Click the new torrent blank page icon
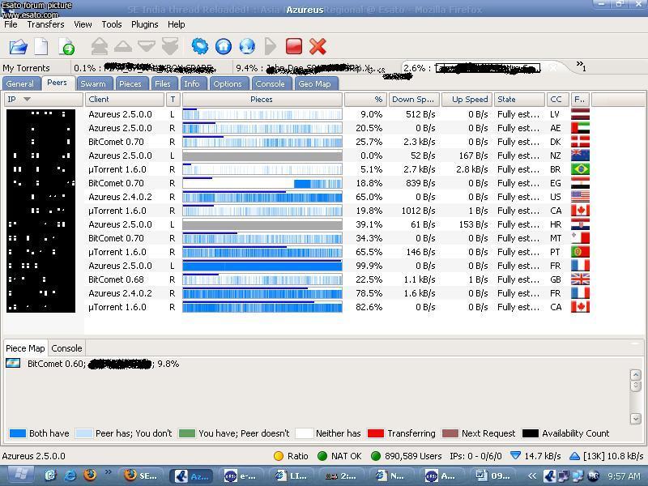This screenshot has height=486, width=648. [40, 46]
